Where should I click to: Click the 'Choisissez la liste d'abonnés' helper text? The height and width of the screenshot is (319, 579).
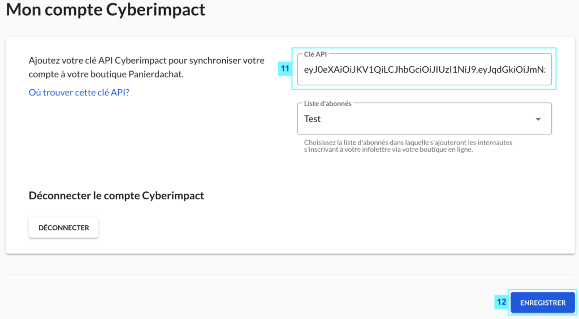tap(408, 146)
